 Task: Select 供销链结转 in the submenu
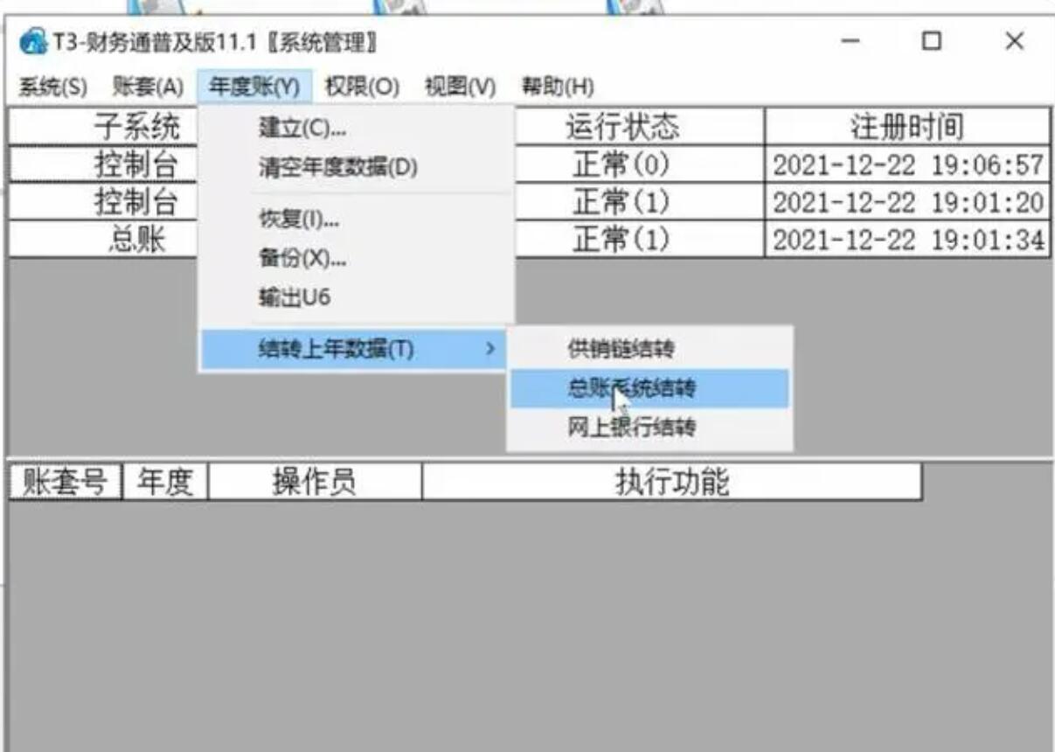(649, 349)
